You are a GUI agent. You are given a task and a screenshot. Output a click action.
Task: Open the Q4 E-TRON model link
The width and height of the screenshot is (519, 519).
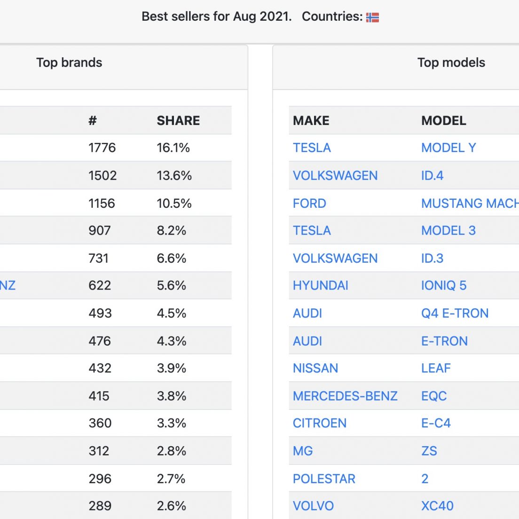click(455, 313)
